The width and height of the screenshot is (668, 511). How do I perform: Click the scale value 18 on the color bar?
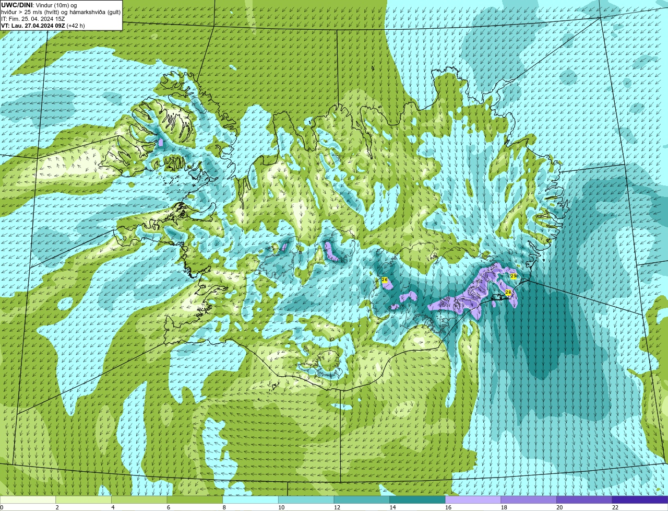pos(504,507)
